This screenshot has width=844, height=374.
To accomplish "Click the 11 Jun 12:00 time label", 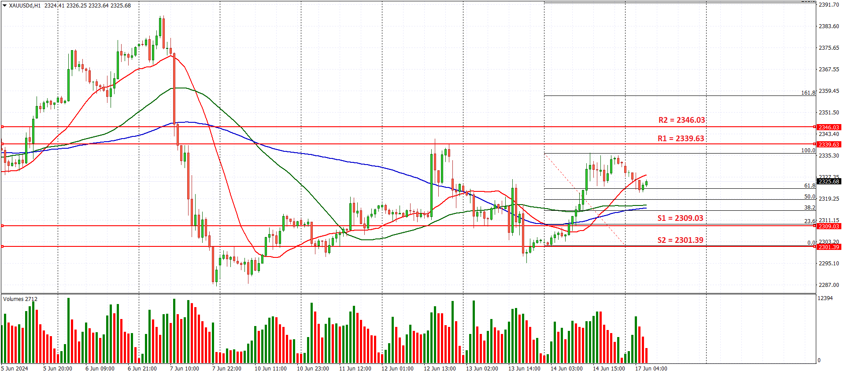I will pos(355,369).
